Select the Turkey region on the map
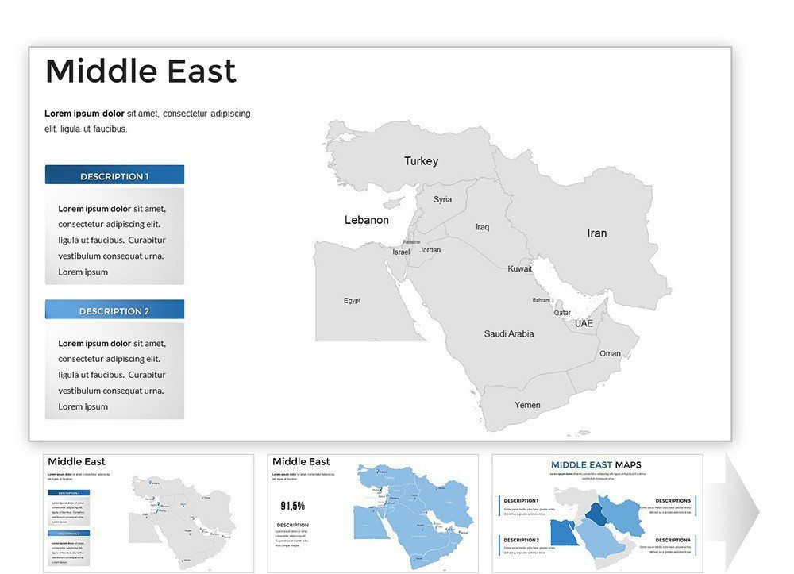This screenshot has width=794, height=574. coord(420,160)
